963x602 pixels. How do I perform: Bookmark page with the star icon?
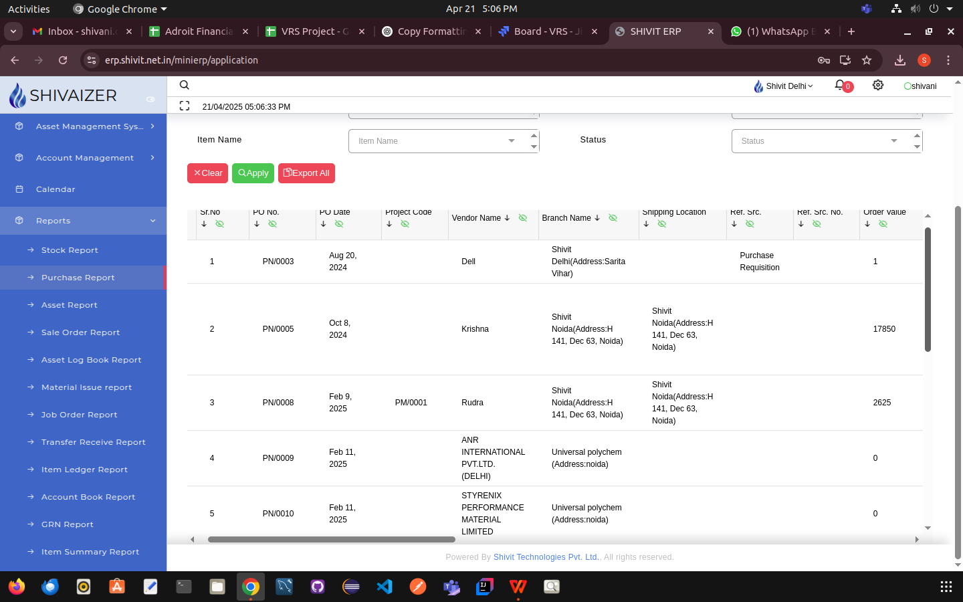pos(867,60)
